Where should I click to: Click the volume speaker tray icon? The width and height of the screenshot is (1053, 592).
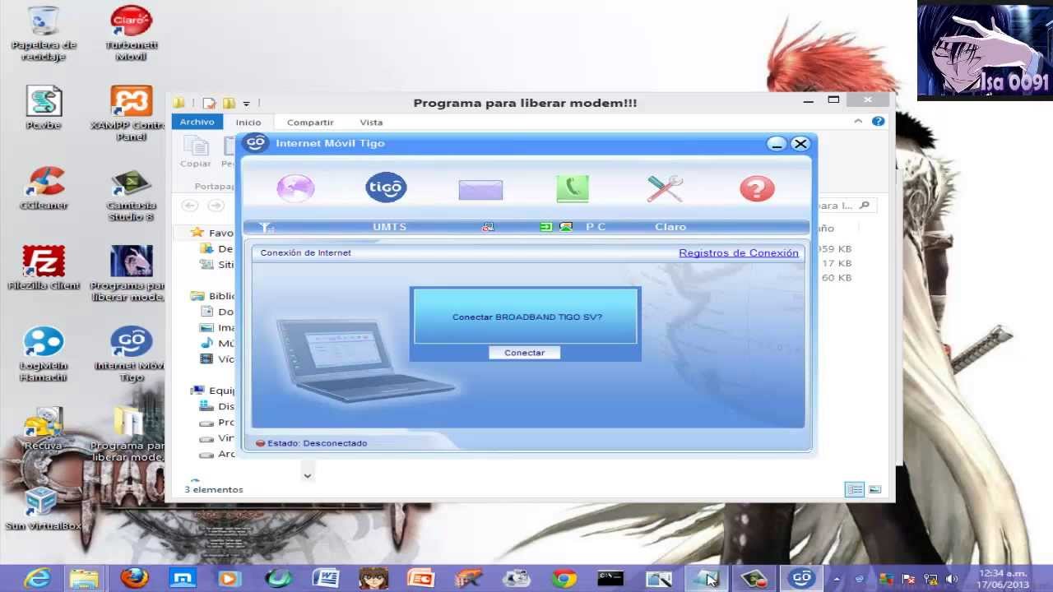point(951,579)
